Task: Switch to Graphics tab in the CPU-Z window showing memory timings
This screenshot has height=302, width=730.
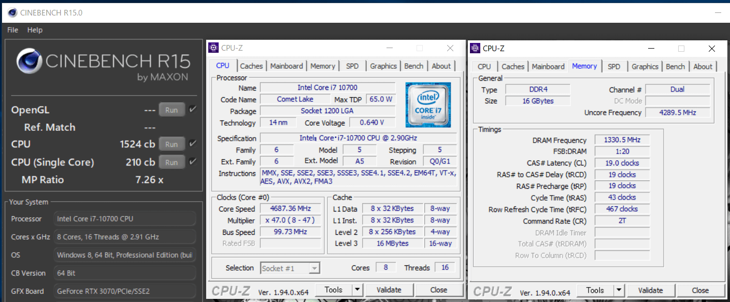Action: 645,67
